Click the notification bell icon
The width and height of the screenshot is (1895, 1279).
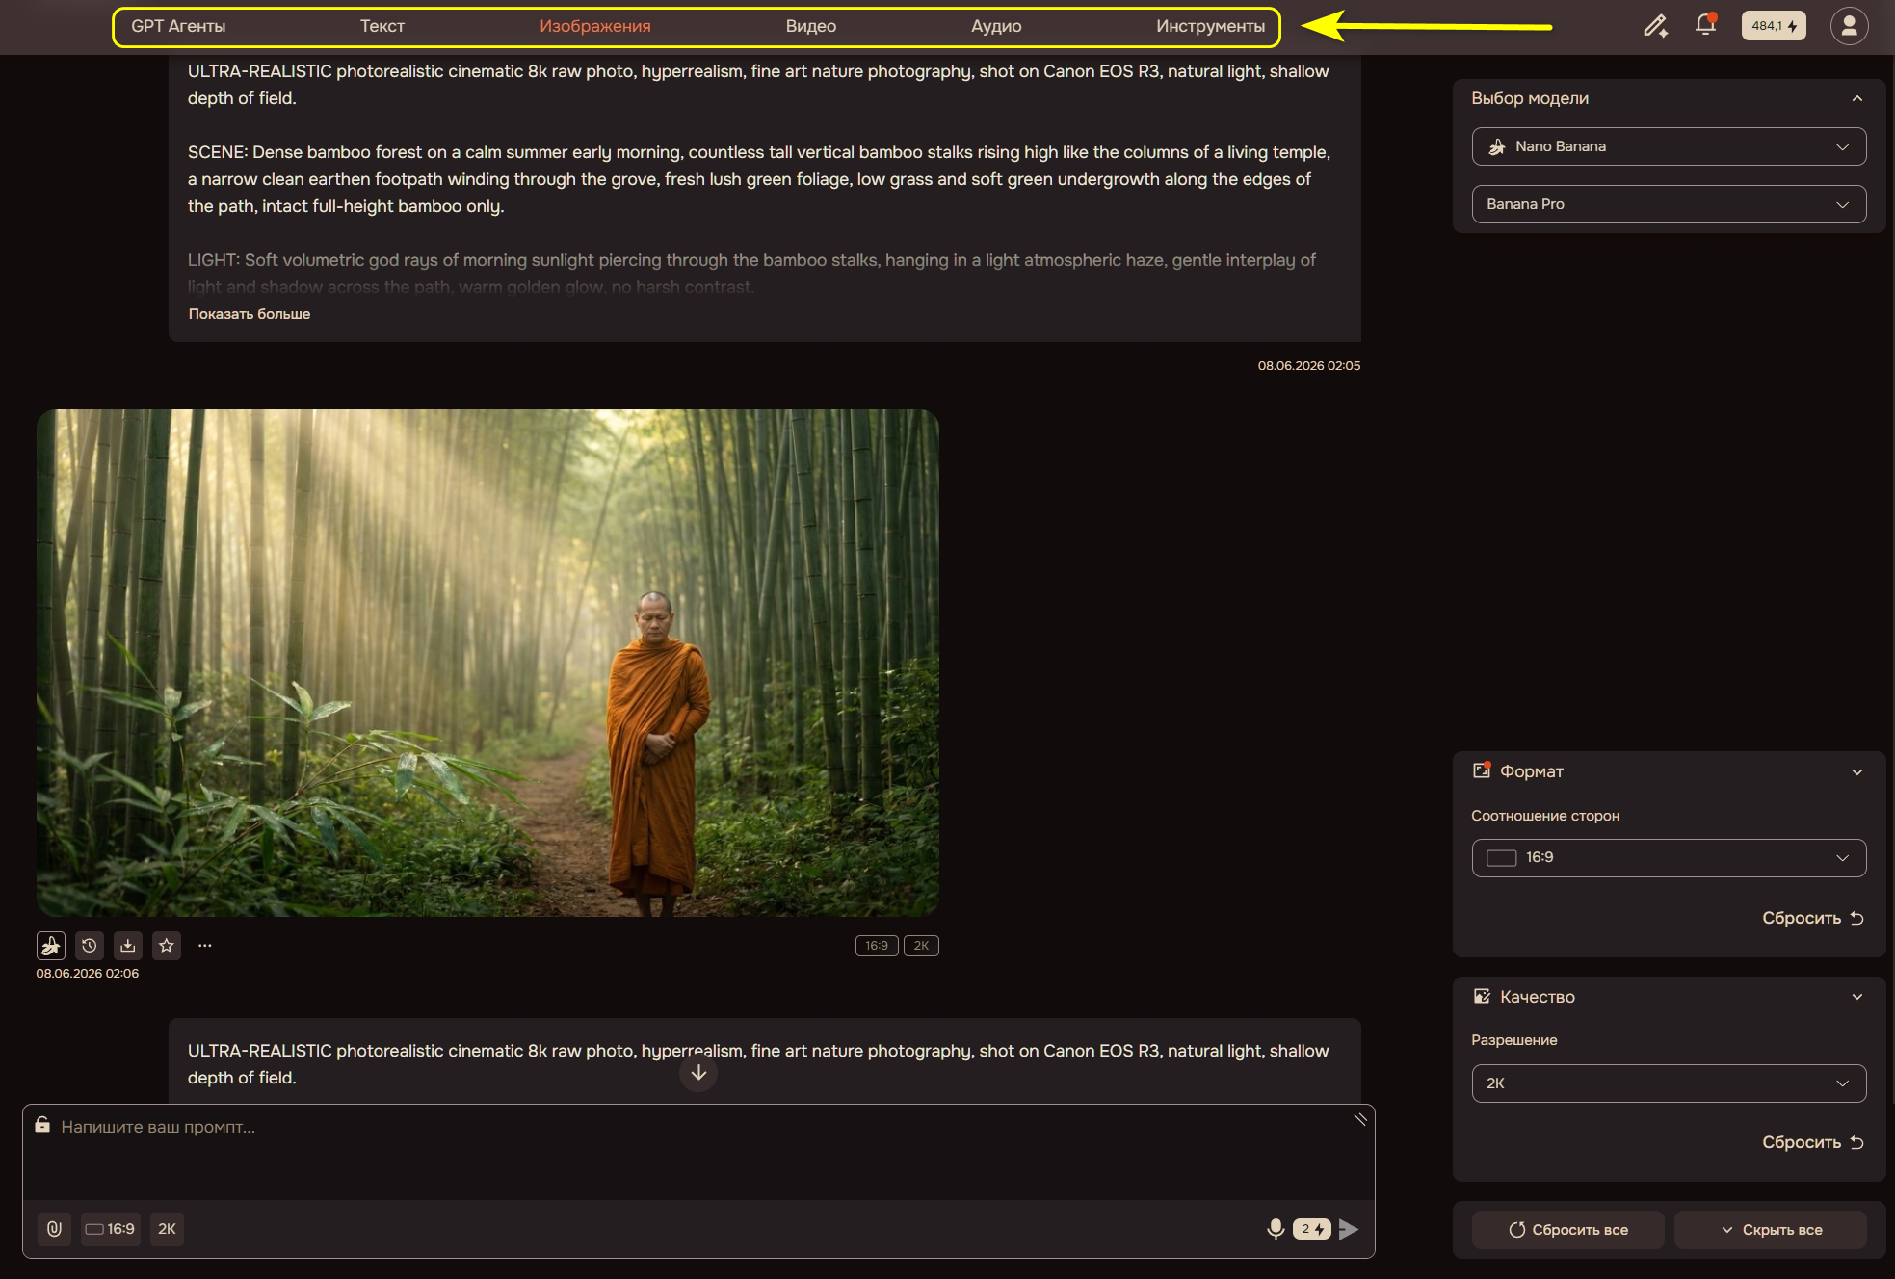pos(1705,25)
